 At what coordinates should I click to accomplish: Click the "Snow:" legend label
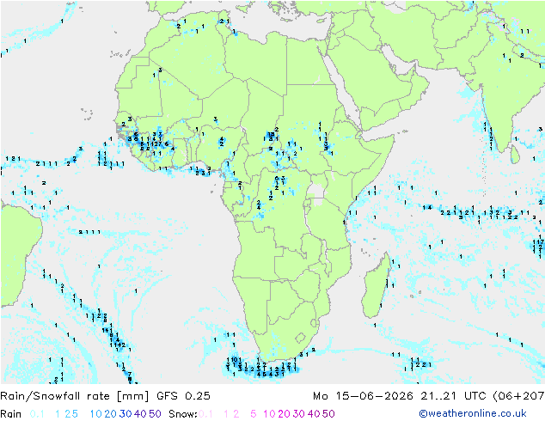point(183,414)
